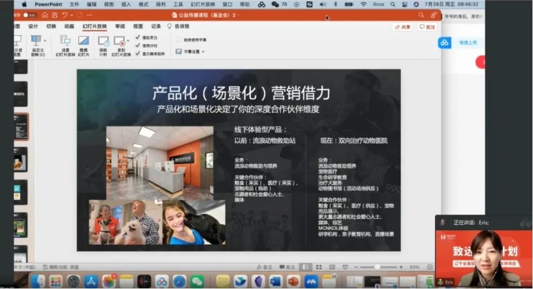Image resolution: width=533 pixels, height=289 pixels.
Task: Open the WeChat icon in the Dock
Action: pos(197,281)
